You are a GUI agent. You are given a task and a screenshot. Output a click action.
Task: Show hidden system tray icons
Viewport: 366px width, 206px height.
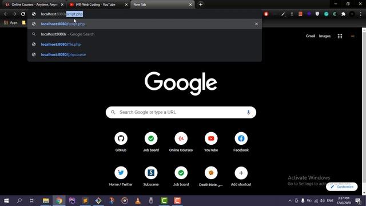(x=290, y=201)
